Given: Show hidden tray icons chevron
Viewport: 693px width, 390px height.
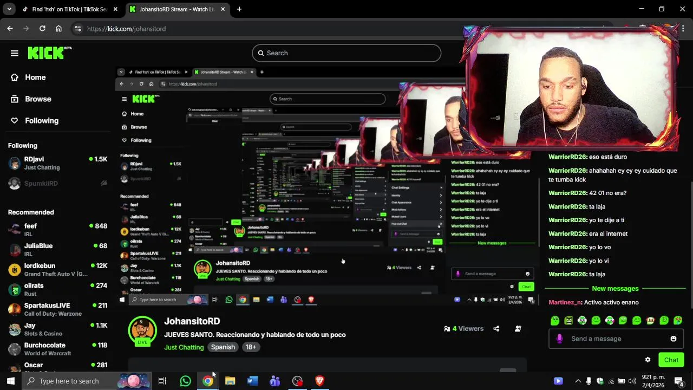Looking at the screenshot, I should [578, 381].
